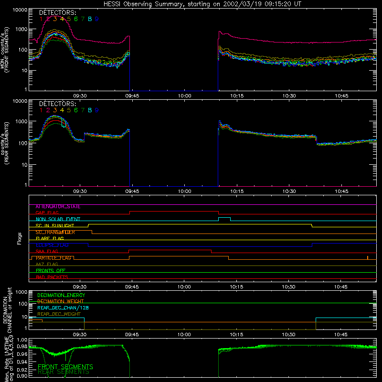Click the Mon. Rate LIVETIME axis title

pyautogui.click(x=9, y=359)
